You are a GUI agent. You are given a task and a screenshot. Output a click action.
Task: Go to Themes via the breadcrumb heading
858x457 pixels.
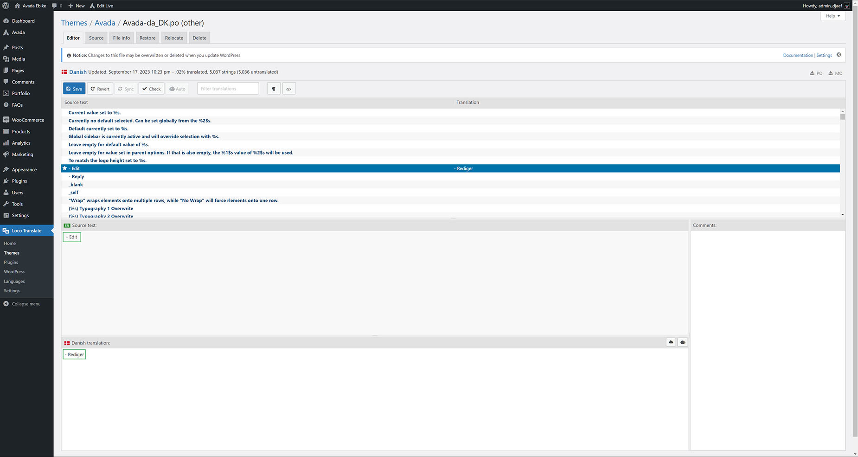[74, 23]
